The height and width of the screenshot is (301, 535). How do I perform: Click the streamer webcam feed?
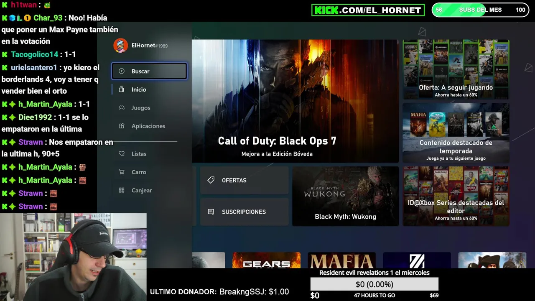[x=73, y=257]
